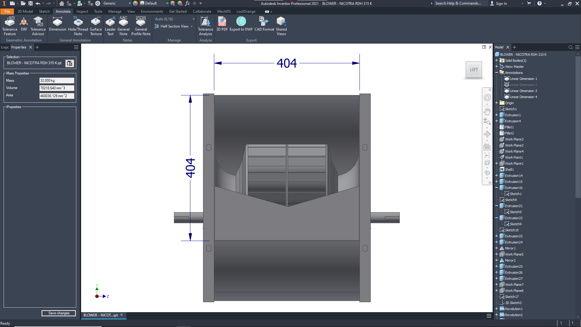Viewport: 581px width, 327px height.
Task: Open the Generic material dropdown
Action: coord(130,3)
